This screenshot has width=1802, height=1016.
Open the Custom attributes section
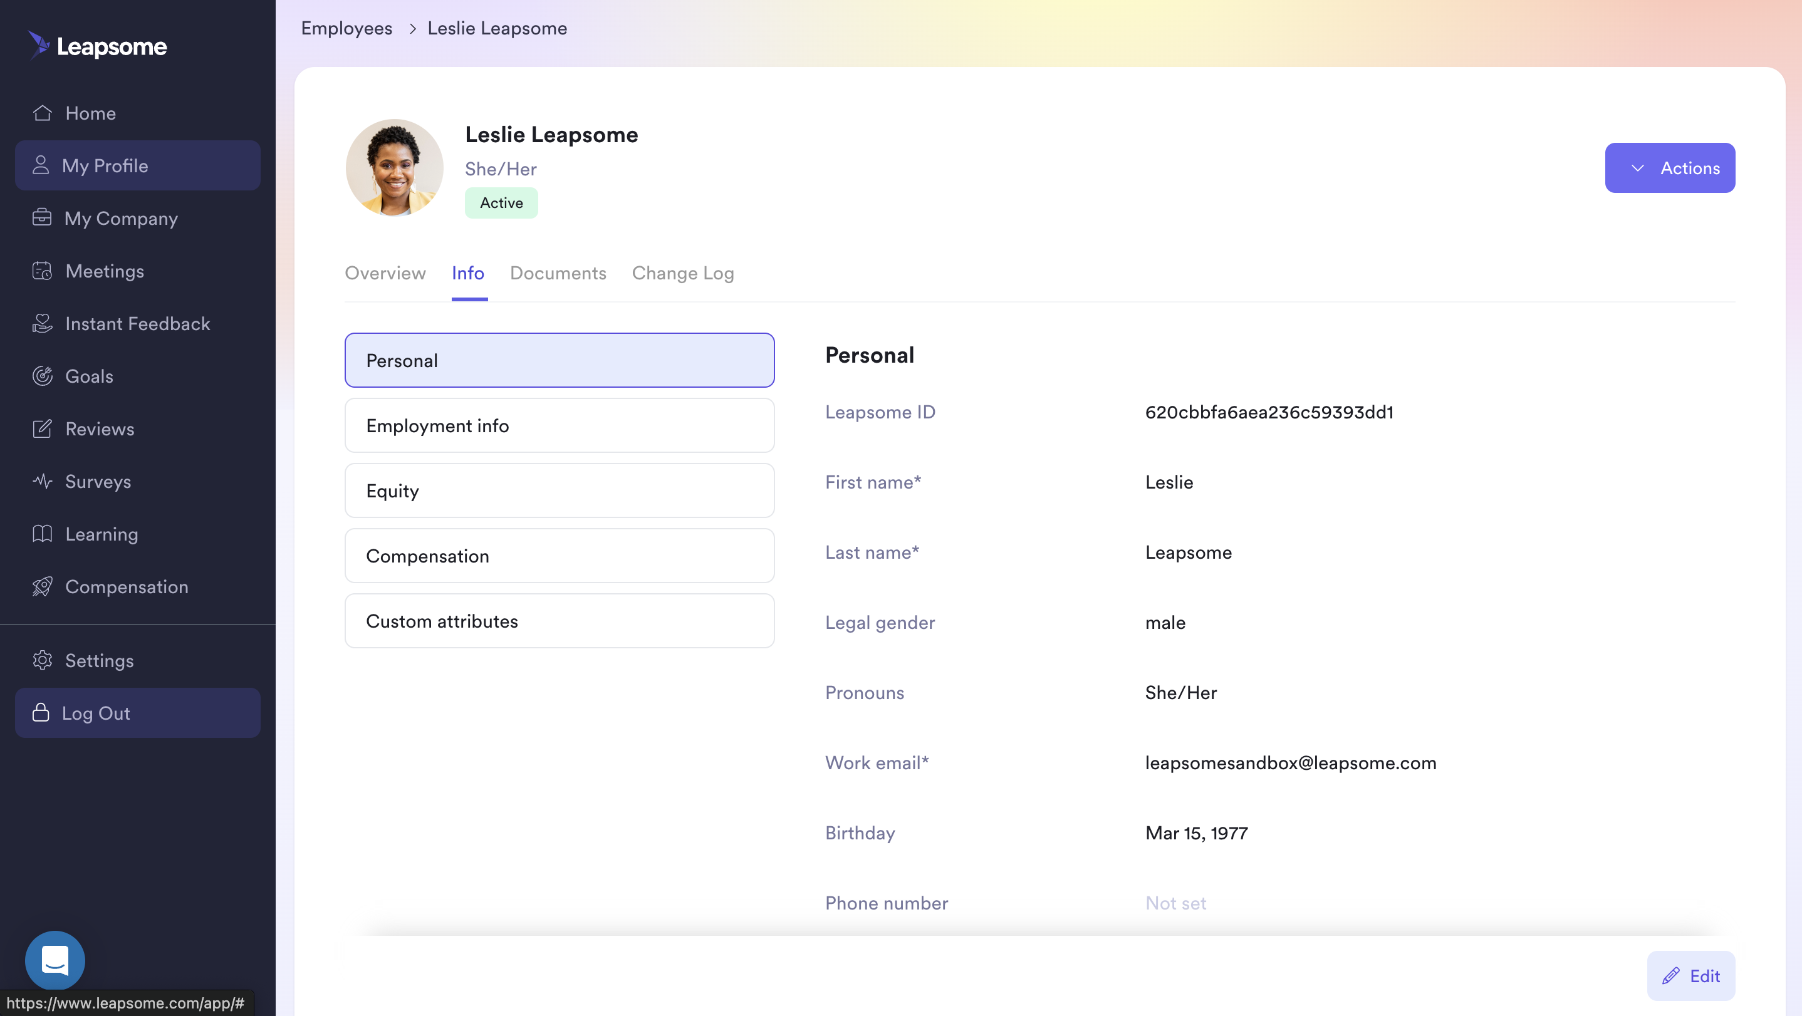click(560, 620)
